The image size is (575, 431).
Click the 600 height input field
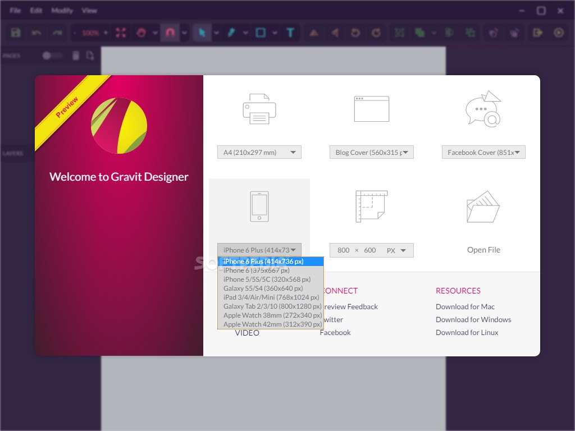point(369,250)
